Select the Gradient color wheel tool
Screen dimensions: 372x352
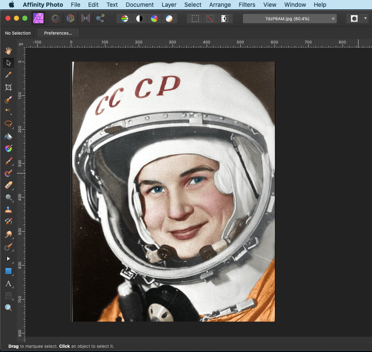[8, 149]
